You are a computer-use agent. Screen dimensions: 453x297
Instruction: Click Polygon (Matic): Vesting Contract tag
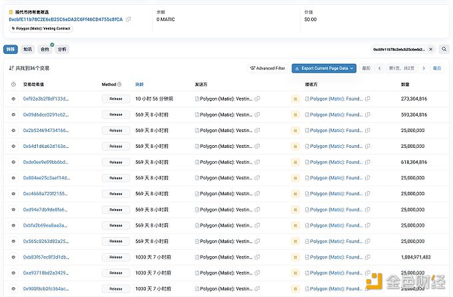(41, 29)
